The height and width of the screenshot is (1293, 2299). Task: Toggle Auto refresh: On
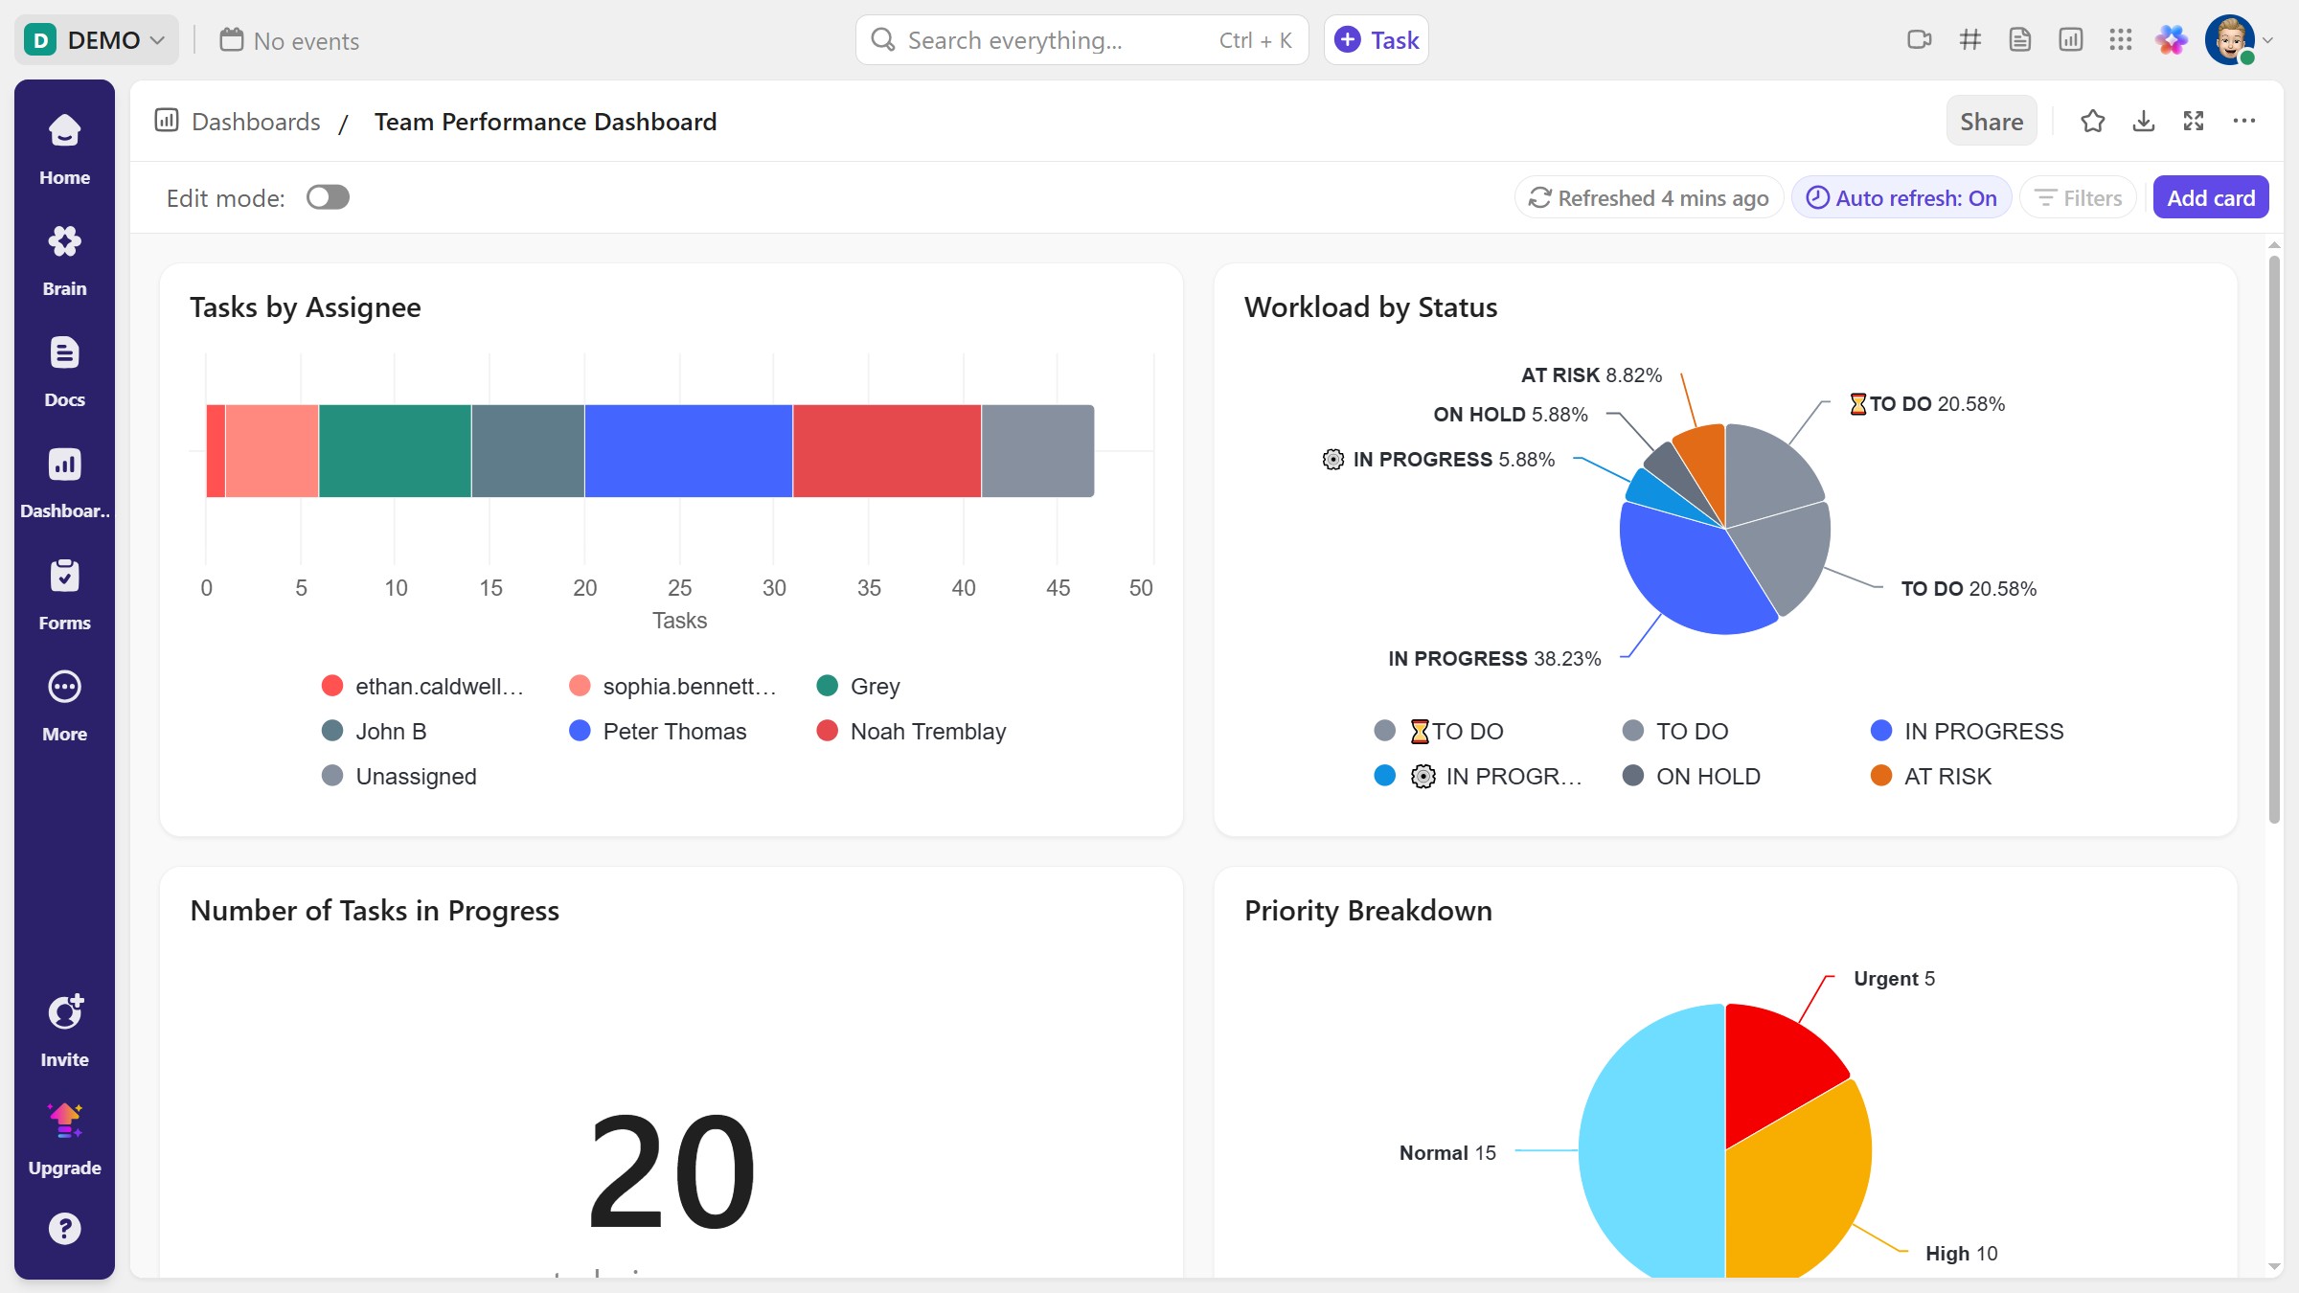point(1901,198)
